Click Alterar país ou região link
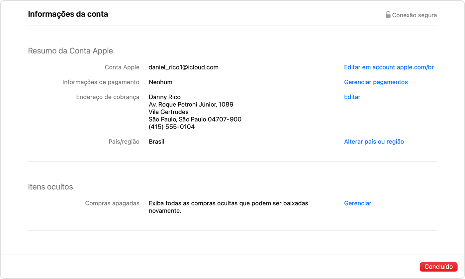This screenshot has width=465, height=279. tap(374, 141)
